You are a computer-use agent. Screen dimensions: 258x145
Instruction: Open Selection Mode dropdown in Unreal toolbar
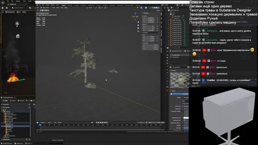pyautogui.click(x=19, y=8)
